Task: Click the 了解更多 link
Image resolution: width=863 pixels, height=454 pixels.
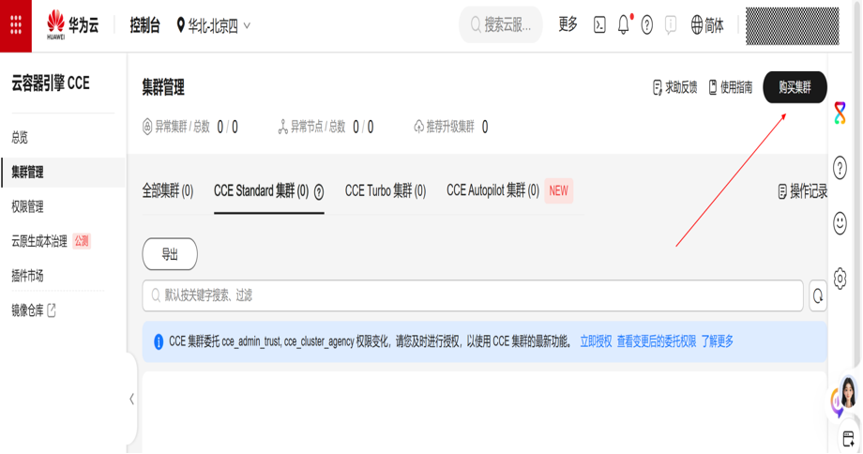Action: 718,341
